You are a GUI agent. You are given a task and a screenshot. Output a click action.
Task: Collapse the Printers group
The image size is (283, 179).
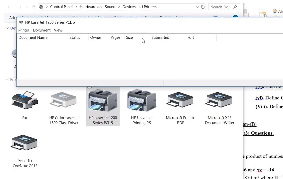pyautogui.click(x=7, y=79)
